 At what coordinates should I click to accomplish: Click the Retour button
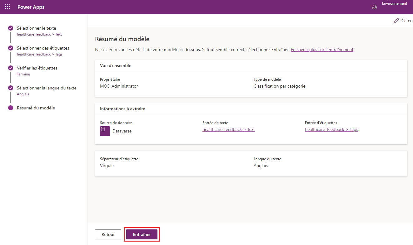(x=108, y=234)
